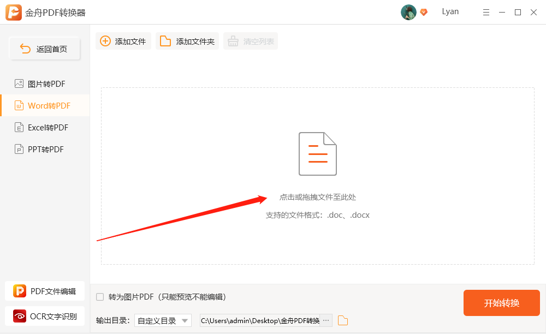Select the PPT转PDF tab

(x=45, y=149)
